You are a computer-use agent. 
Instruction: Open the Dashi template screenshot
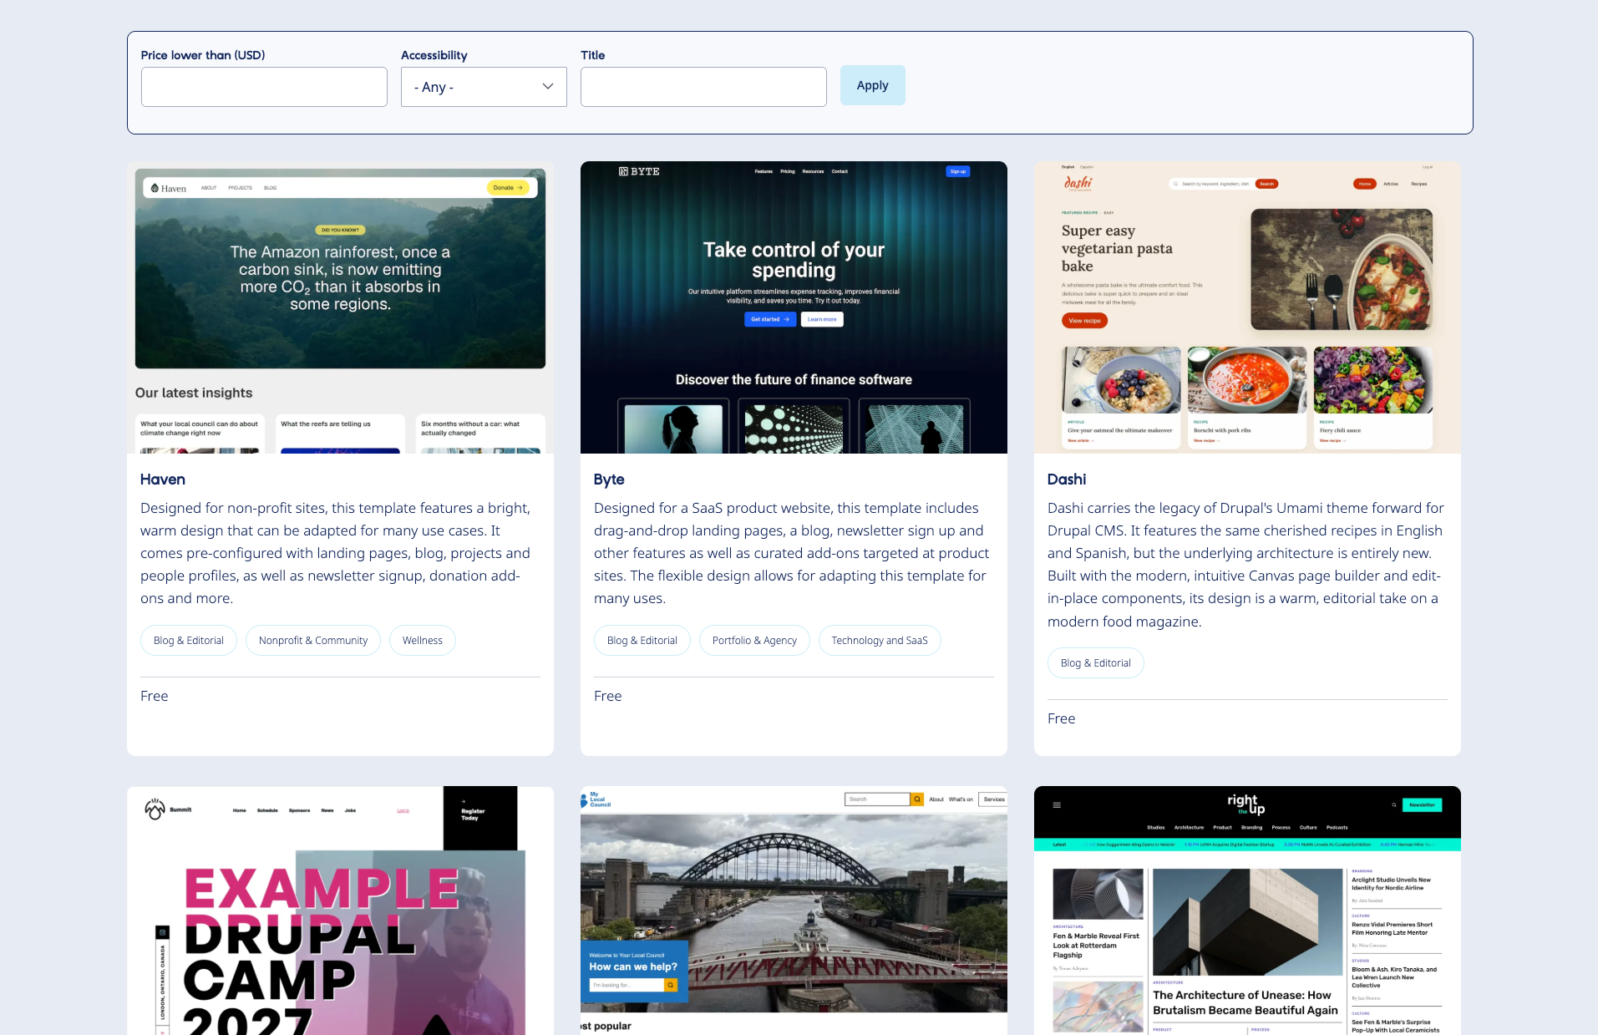(1247, 307)
